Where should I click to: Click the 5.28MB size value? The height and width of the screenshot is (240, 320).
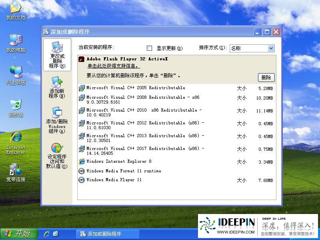pyautogui.click(x=266, y=88)
